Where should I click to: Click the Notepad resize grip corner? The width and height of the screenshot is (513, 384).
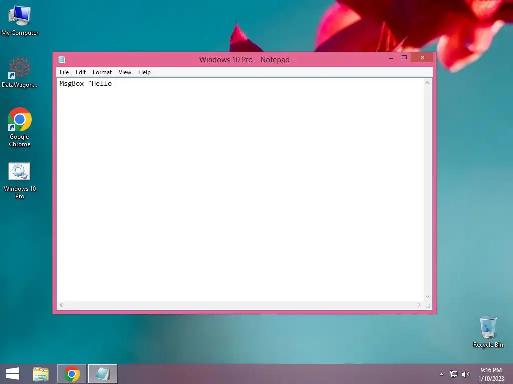pos(428,306)
